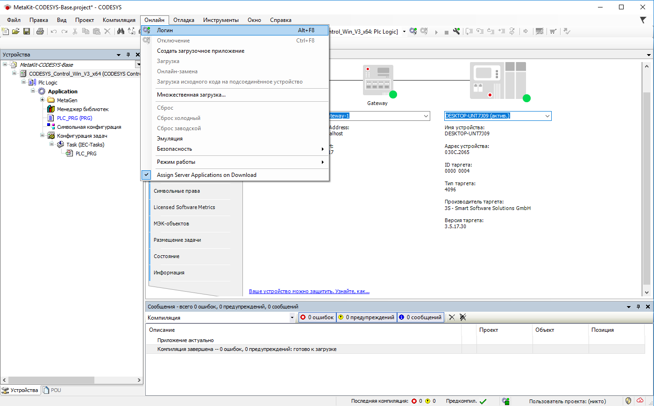This screenshot has height=406, width=654.
Task: Click the Login gear icon in the toolbar
Action: point(413,31)
